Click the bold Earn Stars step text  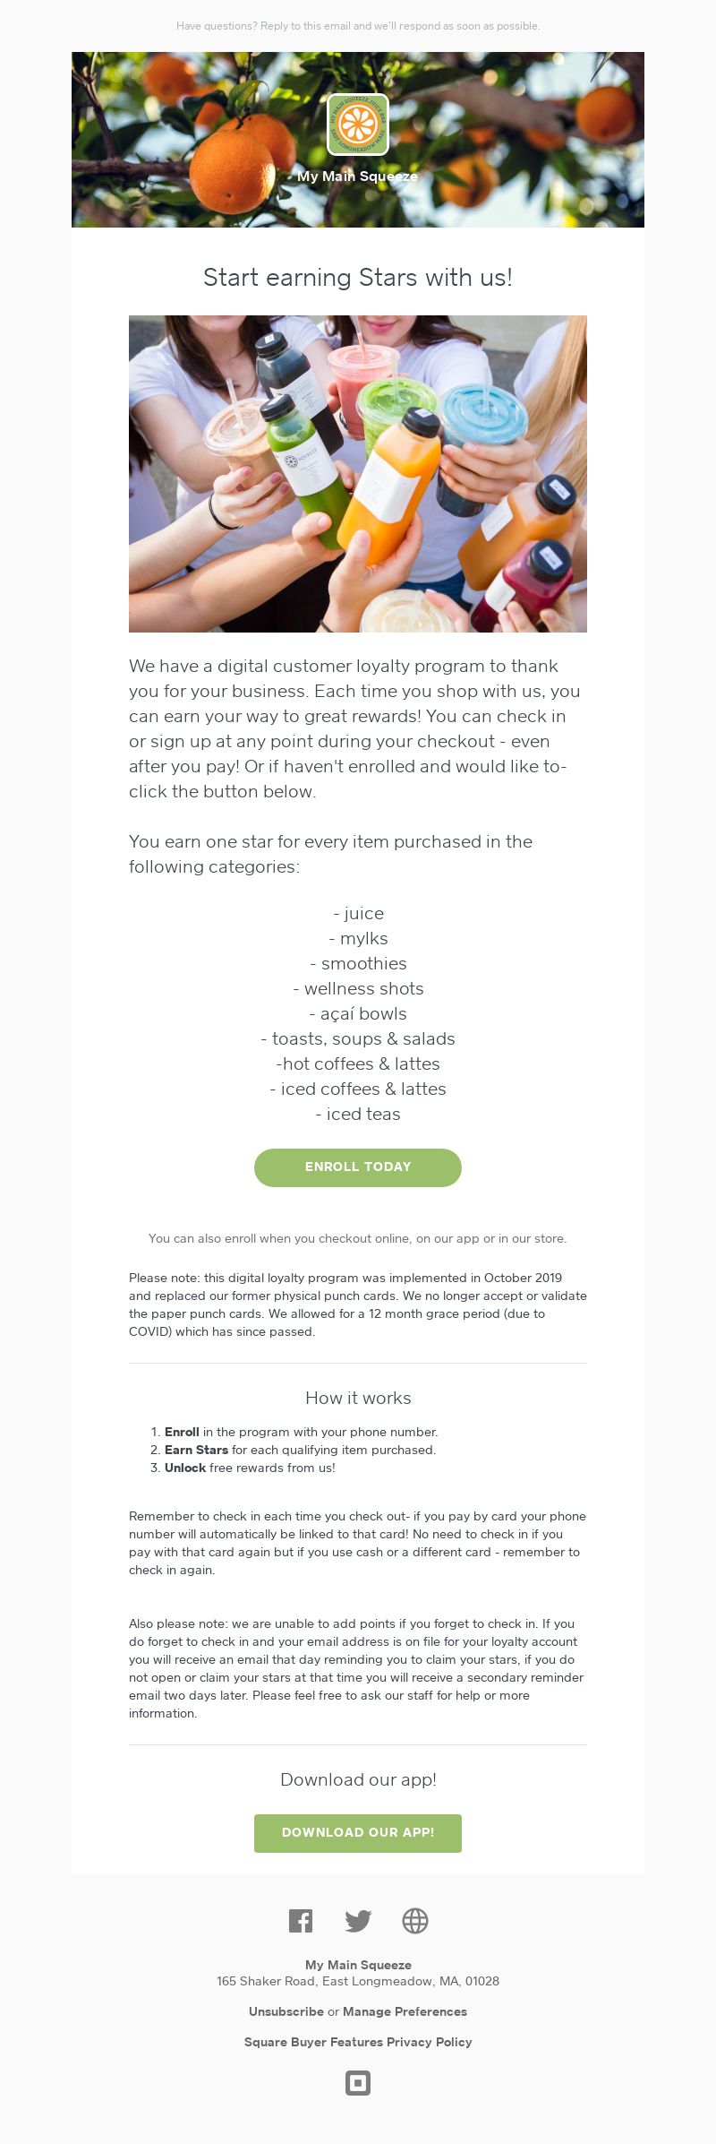[197, 1450]
